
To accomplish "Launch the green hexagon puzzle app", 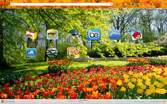I will [x=52, y=53].
